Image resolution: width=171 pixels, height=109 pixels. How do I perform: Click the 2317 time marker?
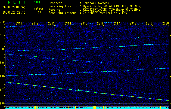point(117,24)
